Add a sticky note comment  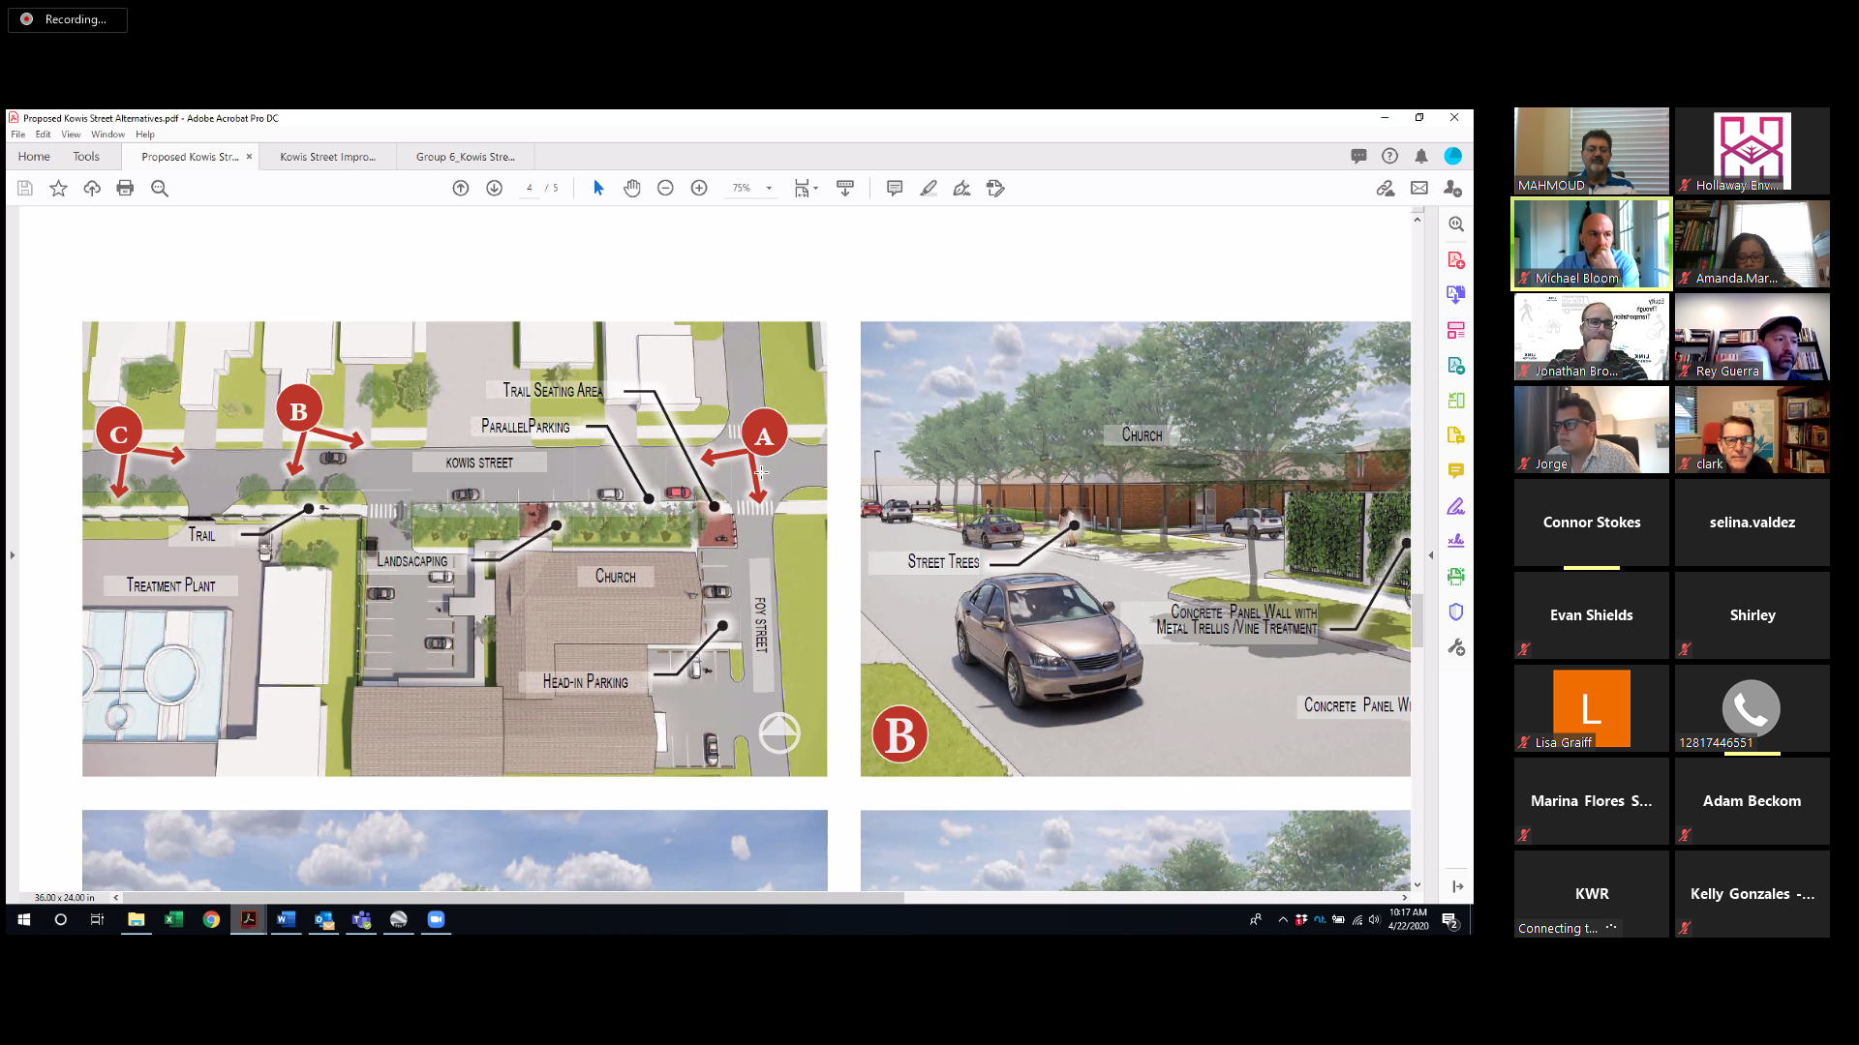895,189
